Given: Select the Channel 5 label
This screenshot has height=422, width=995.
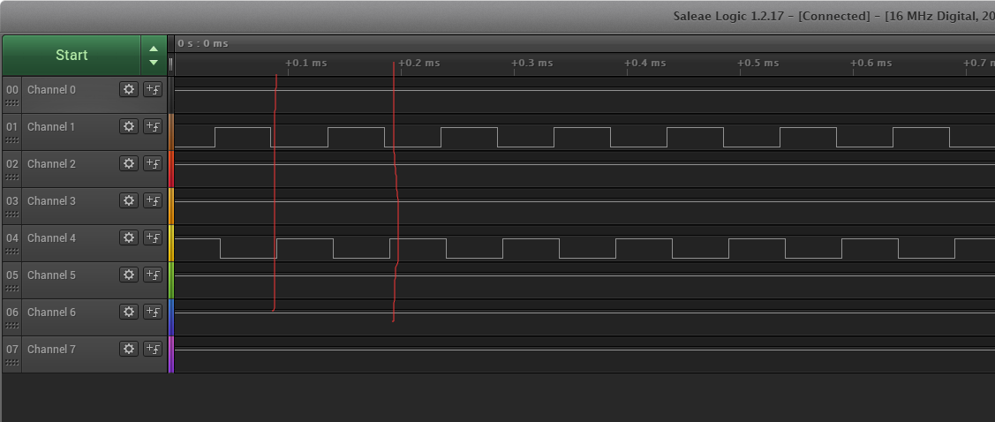Looking at the screenshot, I should click(51, 275).
